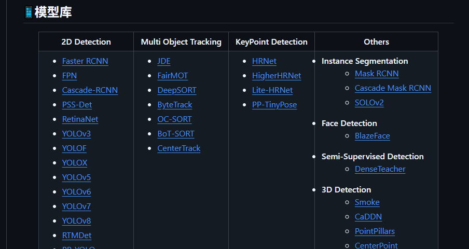The image size is (469, 249).
Task: Select the YOLOv3 link
Action: pos(76,134)
